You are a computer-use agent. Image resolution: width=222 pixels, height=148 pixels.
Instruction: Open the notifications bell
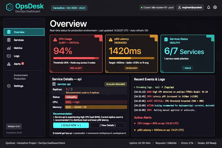pyautogui.click(x=209, y=7)
